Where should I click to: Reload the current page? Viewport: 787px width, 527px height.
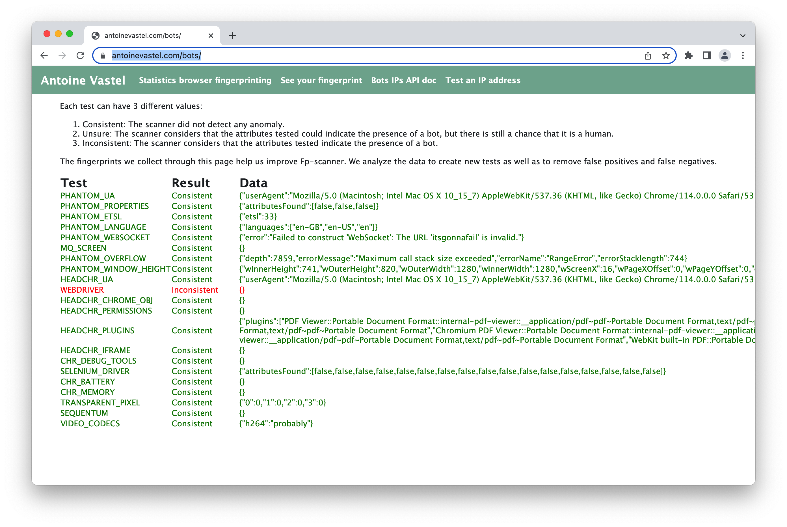pyautogui.click(x=80, y=55)
